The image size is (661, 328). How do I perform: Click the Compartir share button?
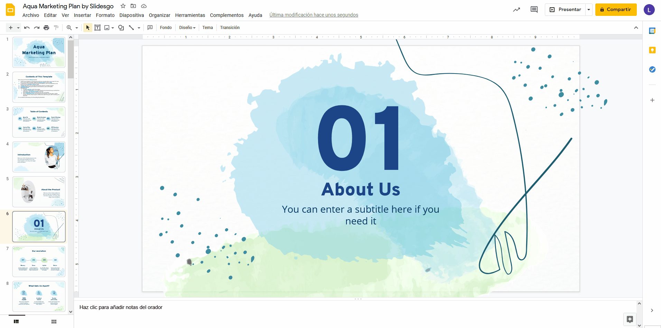616,10
